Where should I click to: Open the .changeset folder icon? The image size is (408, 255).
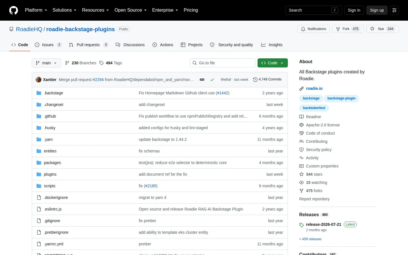click(39, 105)
